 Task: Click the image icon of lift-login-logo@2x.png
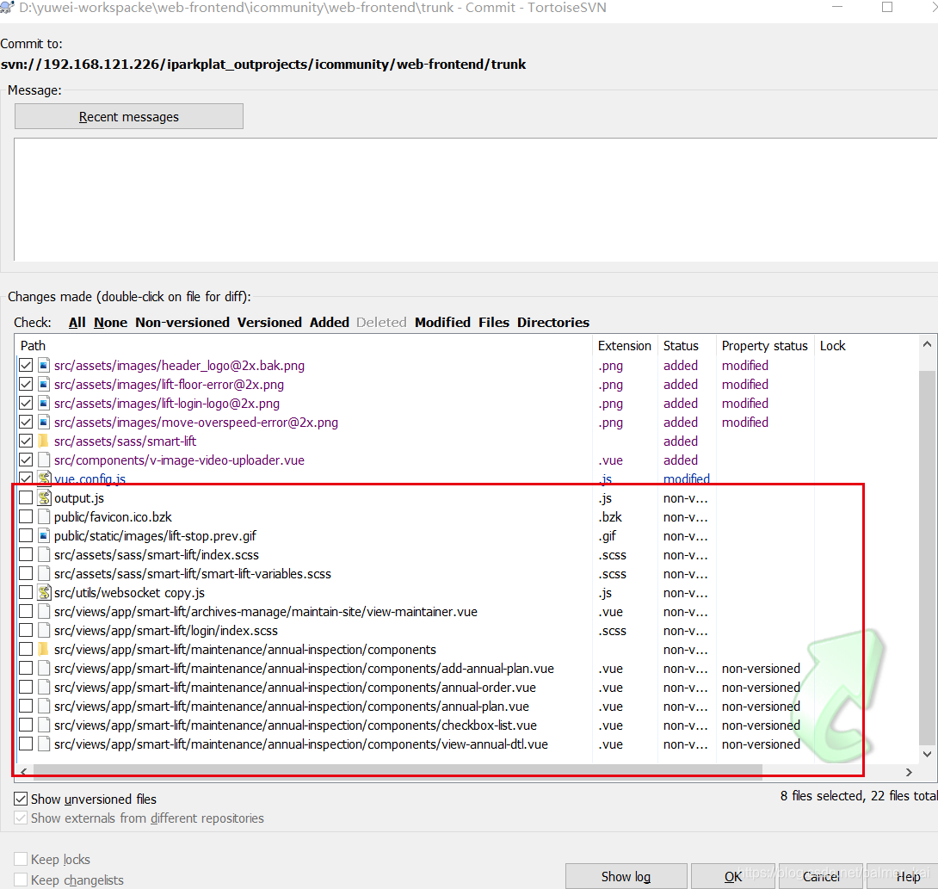[x=44, y=404]
